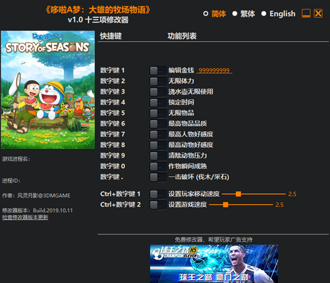The image size is (330, 283).
Task: Toggle 编辑金钱 cheat switch
Action: 158,71
